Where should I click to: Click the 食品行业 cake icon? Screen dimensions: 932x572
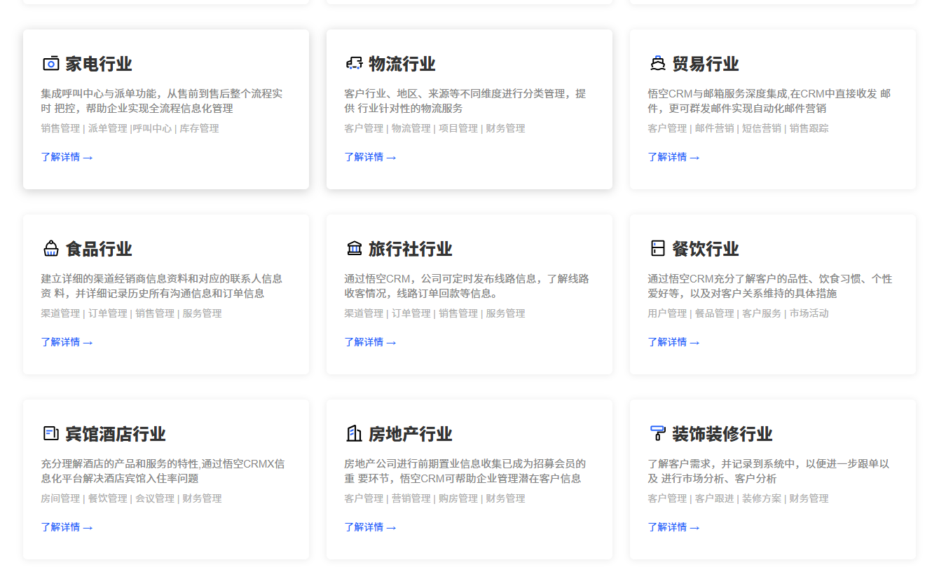click(x=50, y=248)
